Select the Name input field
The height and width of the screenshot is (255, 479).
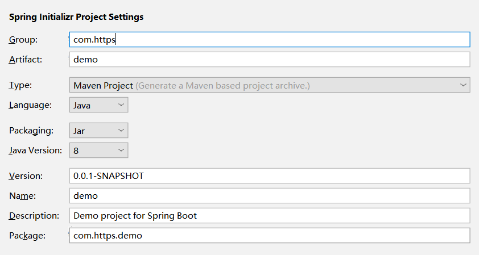pyautogui.click(x=269, y=195)
